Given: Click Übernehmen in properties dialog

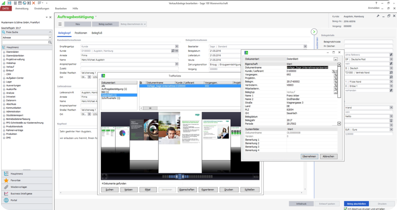Looking at the screenshot, I should point(309,156).
